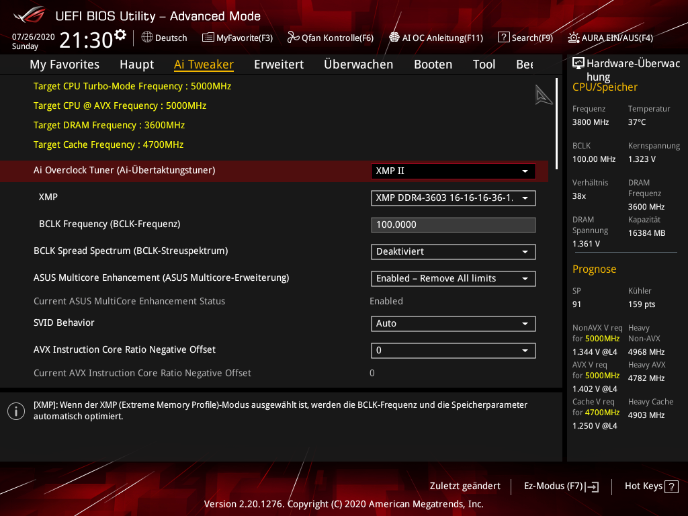
Task: Open MyFavorite(F3) list icon
Action: click(208, 38)
